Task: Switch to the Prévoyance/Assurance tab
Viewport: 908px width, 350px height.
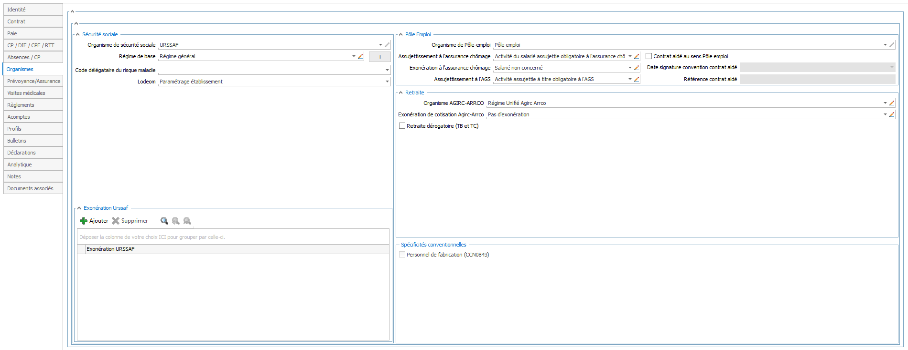Action: click(x=33, y=81)
